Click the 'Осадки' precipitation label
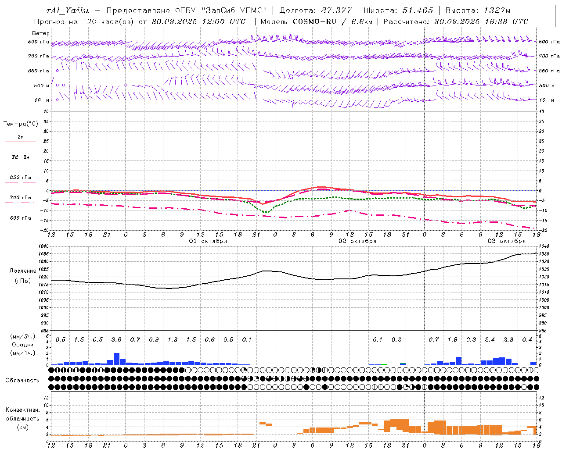 click(23, 345)
